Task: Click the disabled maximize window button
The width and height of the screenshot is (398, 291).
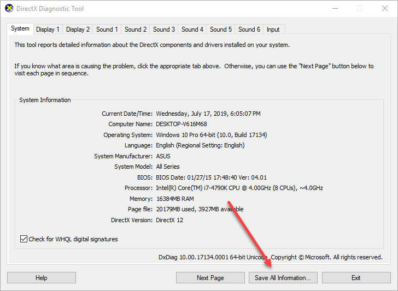Action: pyautogui.click(x=360, y=8)
